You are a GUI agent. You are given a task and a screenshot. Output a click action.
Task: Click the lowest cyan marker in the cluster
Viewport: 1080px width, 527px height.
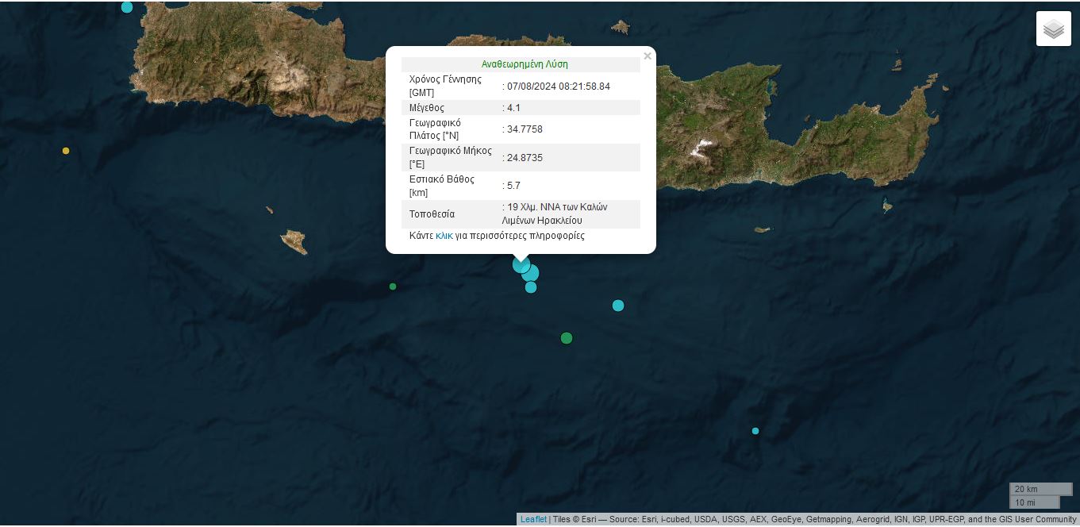point(531,287)
